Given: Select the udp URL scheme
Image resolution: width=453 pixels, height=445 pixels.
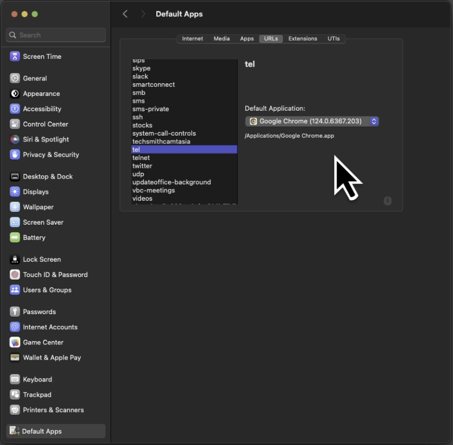Looking at the screenshot, I should (184, 174).
